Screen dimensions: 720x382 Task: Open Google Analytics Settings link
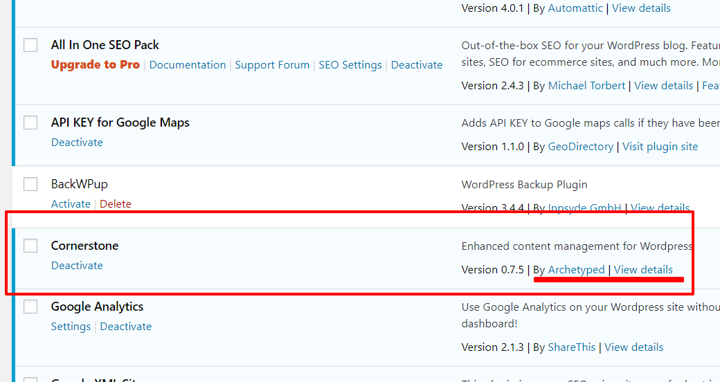tap(71, 327)
